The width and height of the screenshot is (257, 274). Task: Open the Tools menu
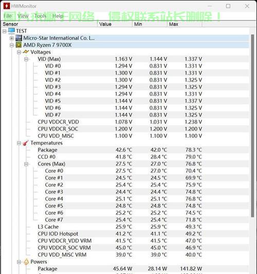click(41, 16)
